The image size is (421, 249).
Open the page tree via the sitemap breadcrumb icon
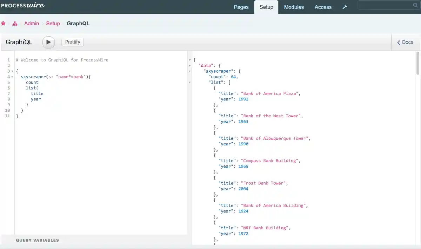14,23
